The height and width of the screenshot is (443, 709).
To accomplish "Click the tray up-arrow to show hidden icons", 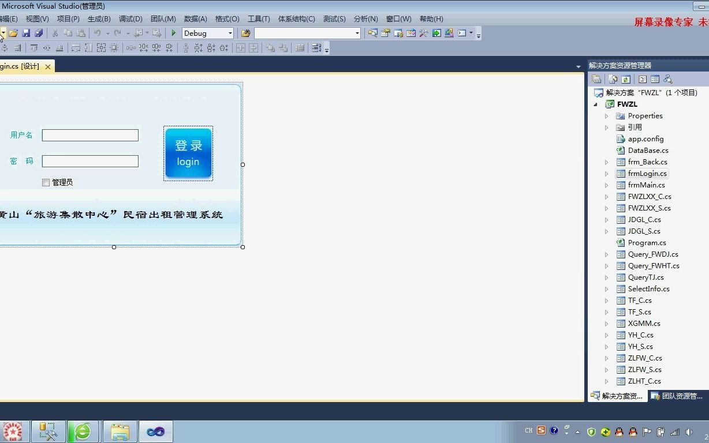I will click(577, 431).
